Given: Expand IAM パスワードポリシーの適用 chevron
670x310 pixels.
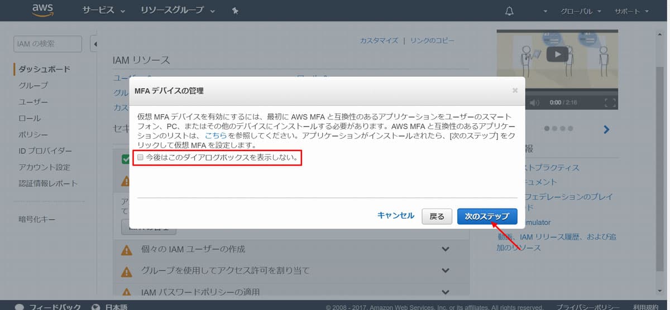Looking at the screenshot, I should coord(446,292).
